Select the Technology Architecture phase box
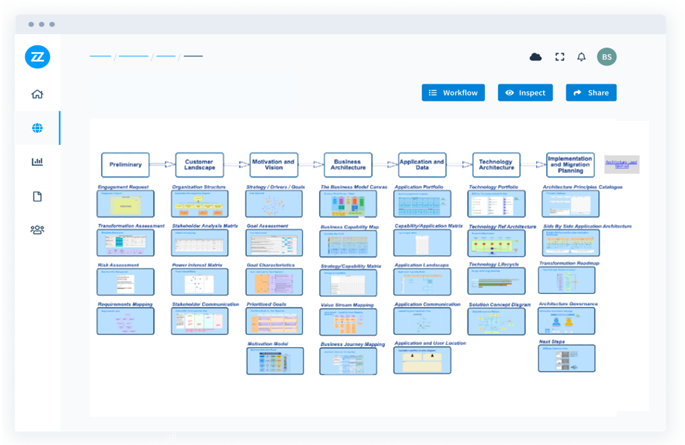685x445 pixels. click(x=496, y=165)
